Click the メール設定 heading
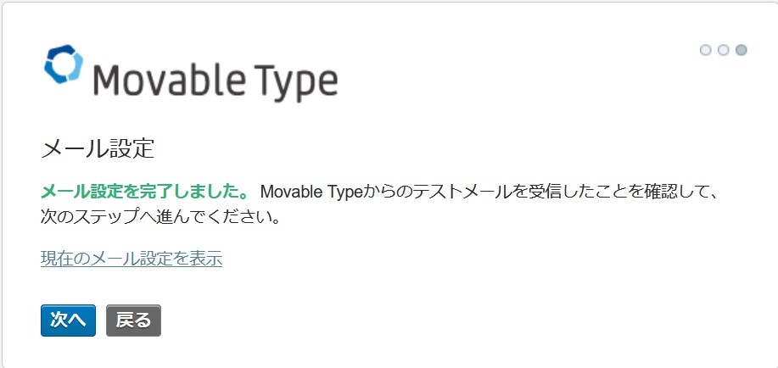 click(98, 148)
